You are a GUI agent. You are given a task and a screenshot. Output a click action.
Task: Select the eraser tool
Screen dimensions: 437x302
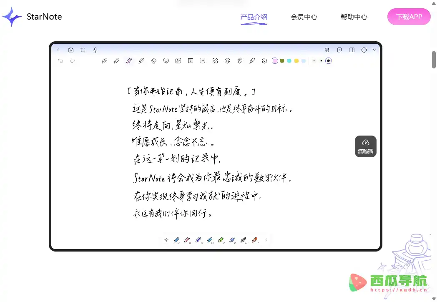coord(153,61)
